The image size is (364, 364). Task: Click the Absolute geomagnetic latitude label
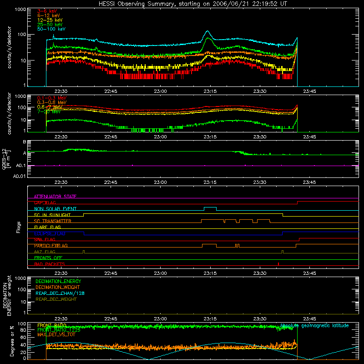pyautogui.click(x=314, y=325)
